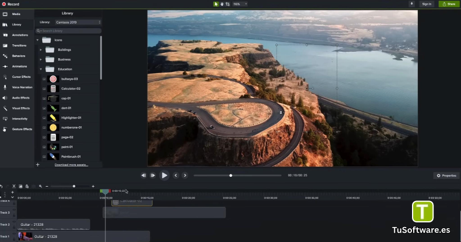Open the Behaviors panel

click(17, 56)
